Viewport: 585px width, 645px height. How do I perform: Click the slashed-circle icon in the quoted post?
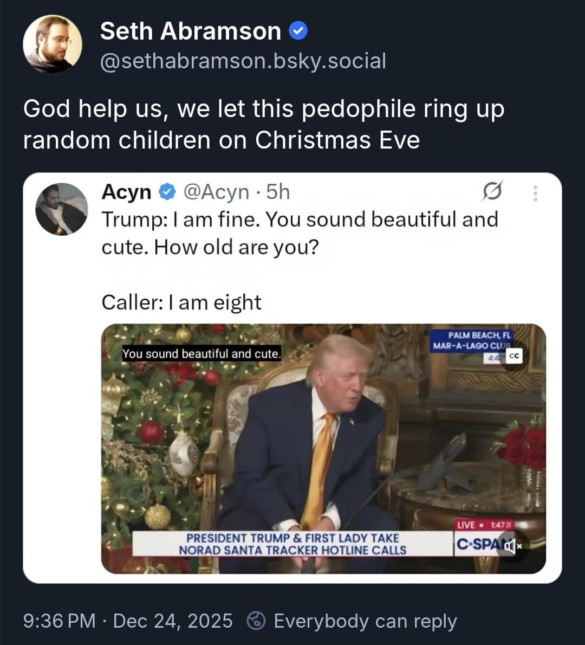click(491, 192)
